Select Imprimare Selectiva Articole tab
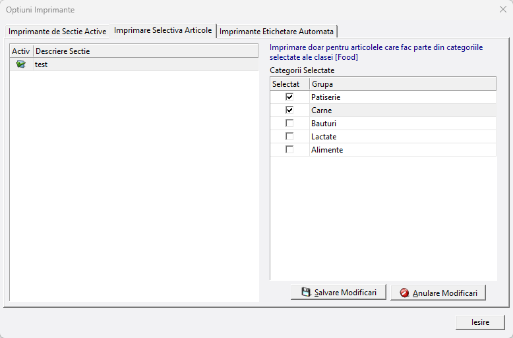Image resolution: width=513 pixels, height=338 pixels. pyautogui.click(x=163, y=30)
